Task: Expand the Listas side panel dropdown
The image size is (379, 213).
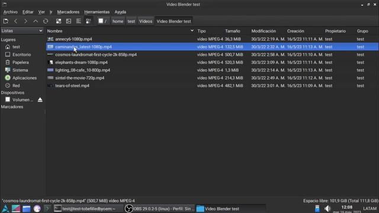Action: click(x=22, y=31)
